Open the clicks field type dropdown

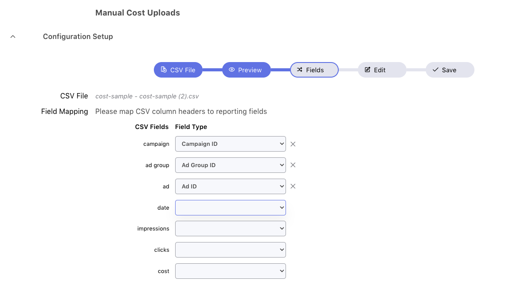click(x=230, y=250)
